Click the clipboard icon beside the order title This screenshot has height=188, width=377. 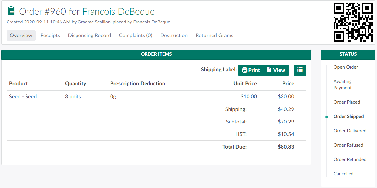11,11
